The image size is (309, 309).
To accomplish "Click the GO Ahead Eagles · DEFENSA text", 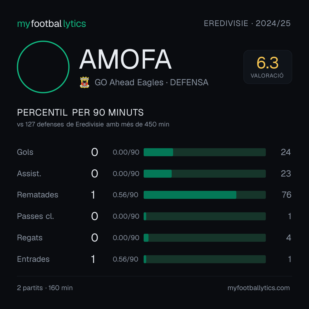I will (x=151, y=82).
